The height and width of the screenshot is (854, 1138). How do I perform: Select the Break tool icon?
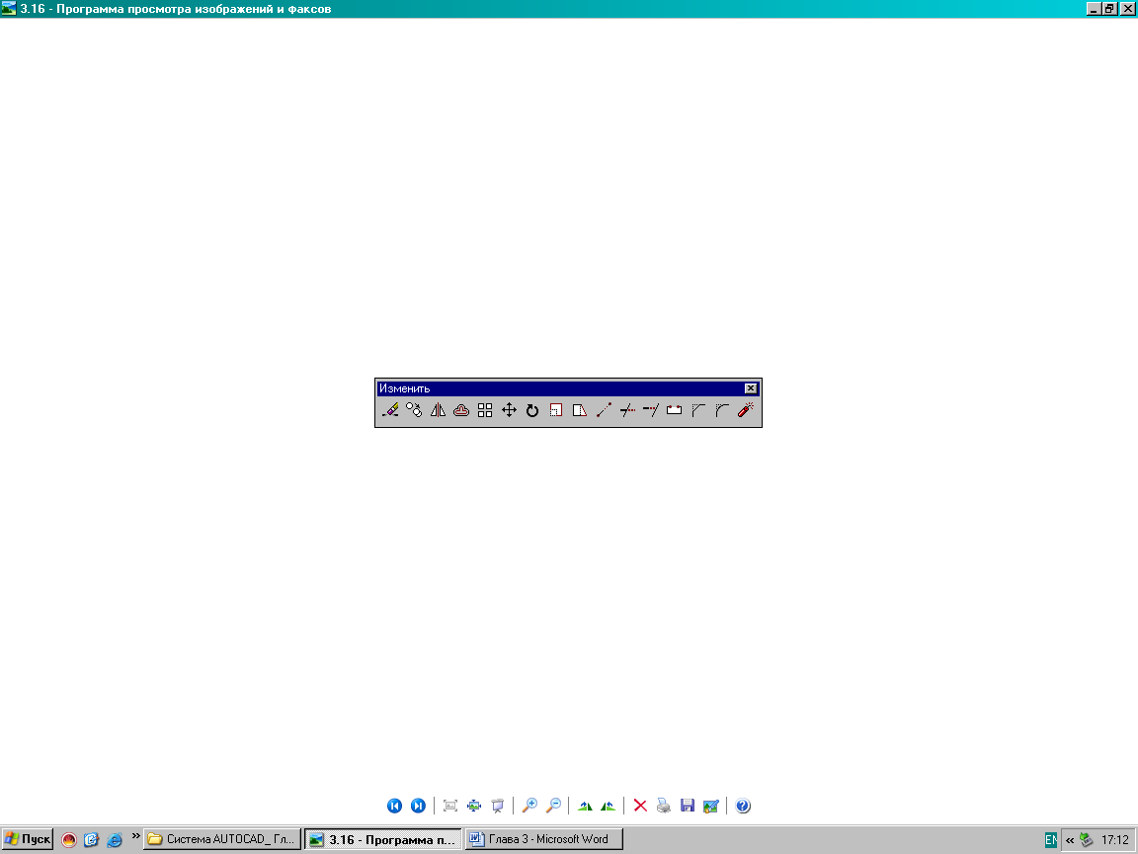[675, 410]
